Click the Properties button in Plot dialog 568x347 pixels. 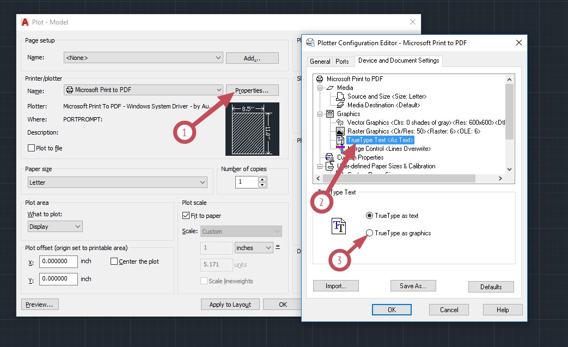(x=252, y=90)
